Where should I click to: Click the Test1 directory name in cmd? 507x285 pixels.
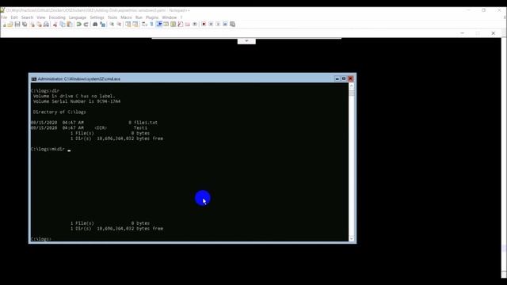point(140,128)
